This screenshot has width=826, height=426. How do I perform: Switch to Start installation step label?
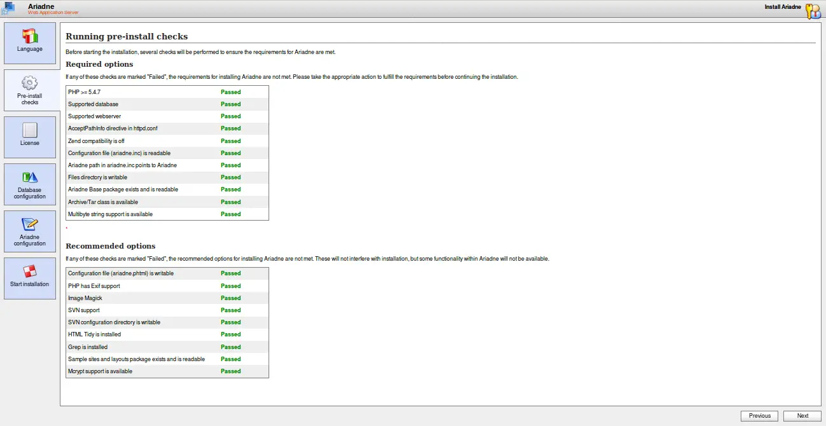30,284
